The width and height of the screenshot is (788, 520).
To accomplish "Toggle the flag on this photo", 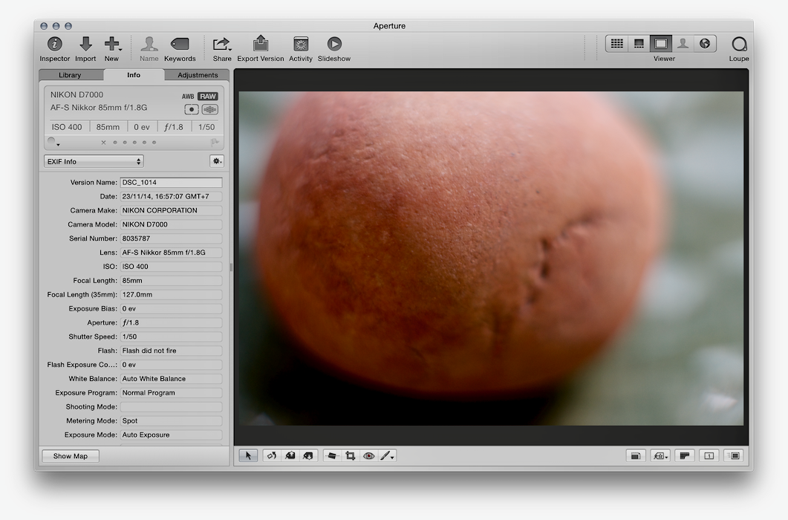I will click(x=215, y=143).
